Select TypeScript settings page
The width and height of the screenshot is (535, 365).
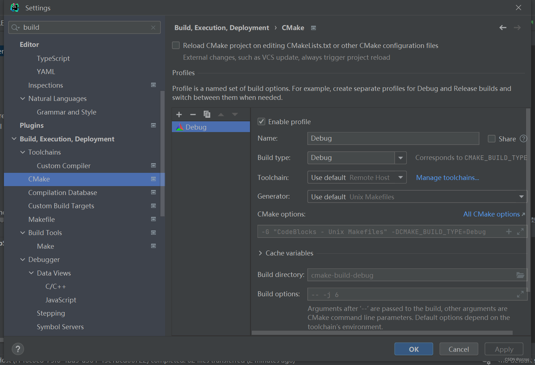click(x=53, y=58)
